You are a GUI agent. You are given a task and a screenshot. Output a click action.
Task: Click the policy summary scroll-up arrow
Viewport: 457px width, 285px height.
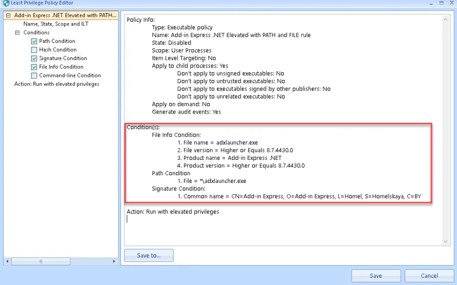[x=445, y=19]
